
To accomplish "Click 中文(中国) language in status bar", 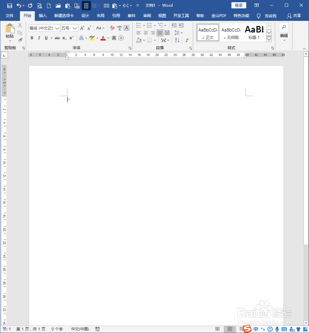I will [x=80, y=329].
